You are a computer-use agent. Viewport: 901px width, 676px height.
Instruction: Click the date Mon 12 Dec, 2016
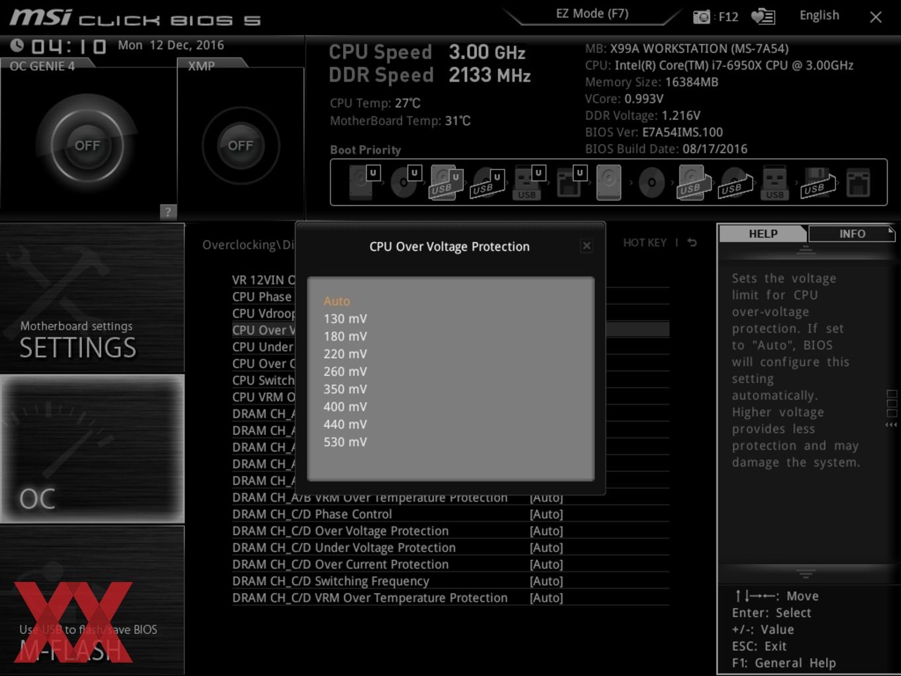[x=171, y=45]
